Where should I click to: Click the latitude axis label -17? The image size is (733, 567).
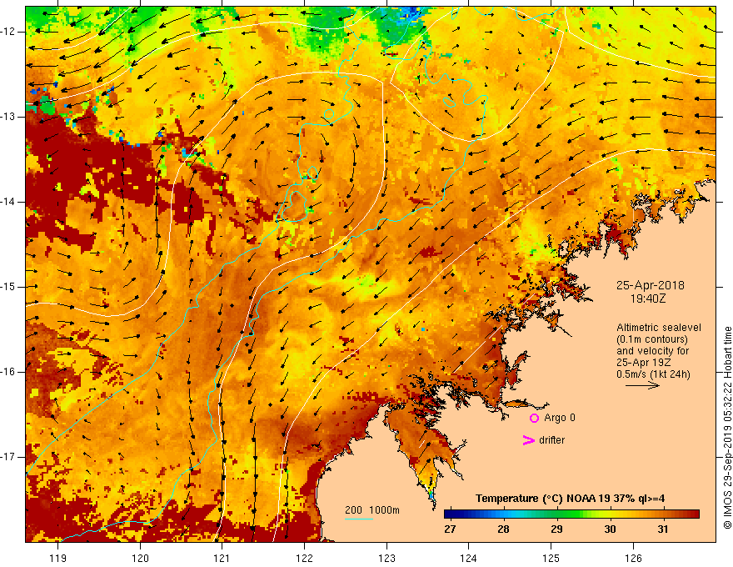coord(8,457)
